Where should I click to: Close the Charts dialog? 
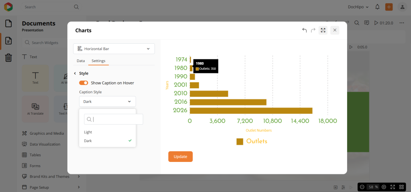[335, 30]
